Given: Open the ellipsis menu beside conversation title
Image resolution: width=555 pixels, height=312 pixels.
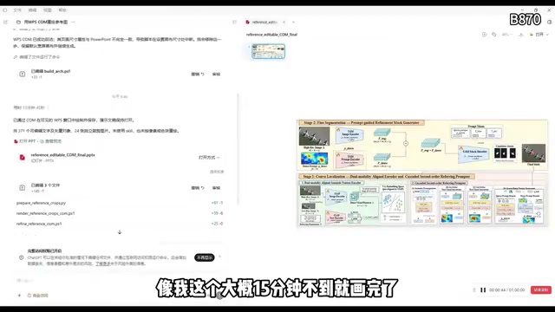Looking at the screenshot, I should [73, 22].
